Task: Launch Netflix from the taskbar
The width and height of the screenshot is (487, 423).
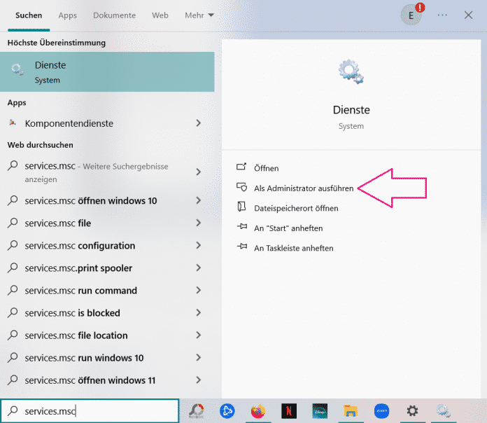Action: [289, 410]
